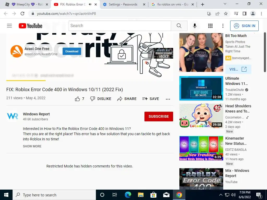Open the YouTube guide hamburger menu
Image resolution: width=267 pixels, height=200 pixels.
tap(9, 26)
